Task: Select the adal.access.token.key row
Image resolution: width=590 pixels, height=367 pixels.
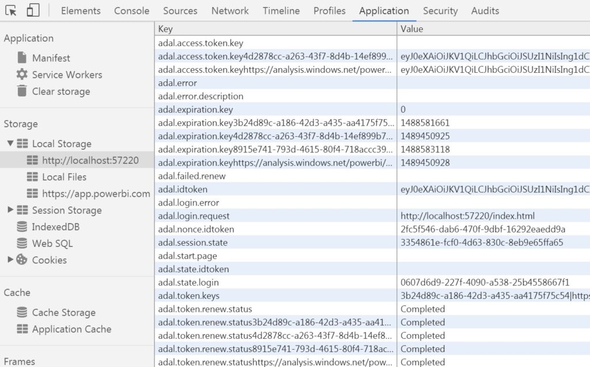Action: [372, 43]
